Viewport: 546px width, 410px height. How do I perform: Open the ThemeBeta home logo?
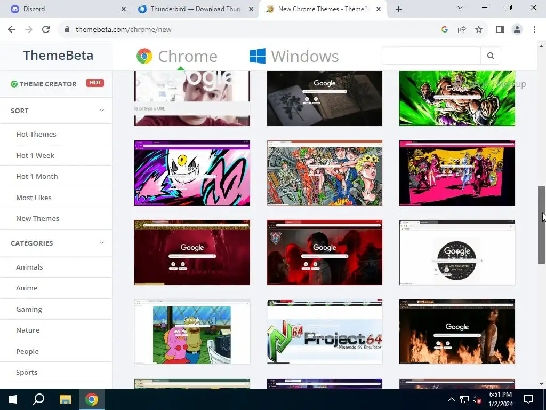[58, 56]
